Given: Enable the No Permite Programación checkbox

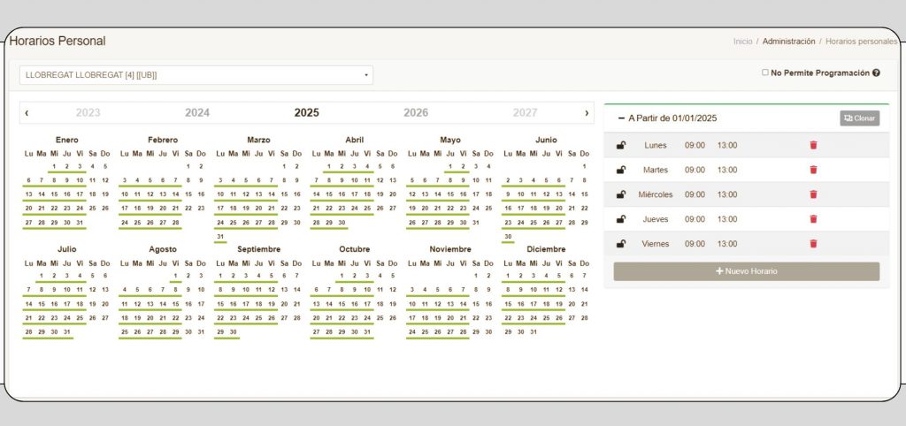Looking at the screenshot, I should pos(765,72).
